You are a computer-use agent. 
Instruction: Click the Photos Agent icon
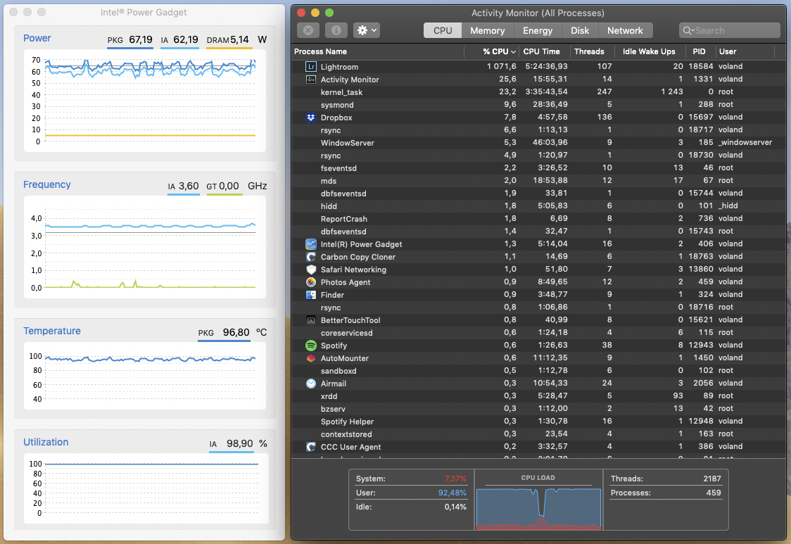[311, 282]
